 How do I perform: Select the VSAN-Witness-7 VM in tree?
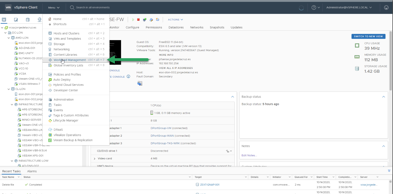click(29, 84)
